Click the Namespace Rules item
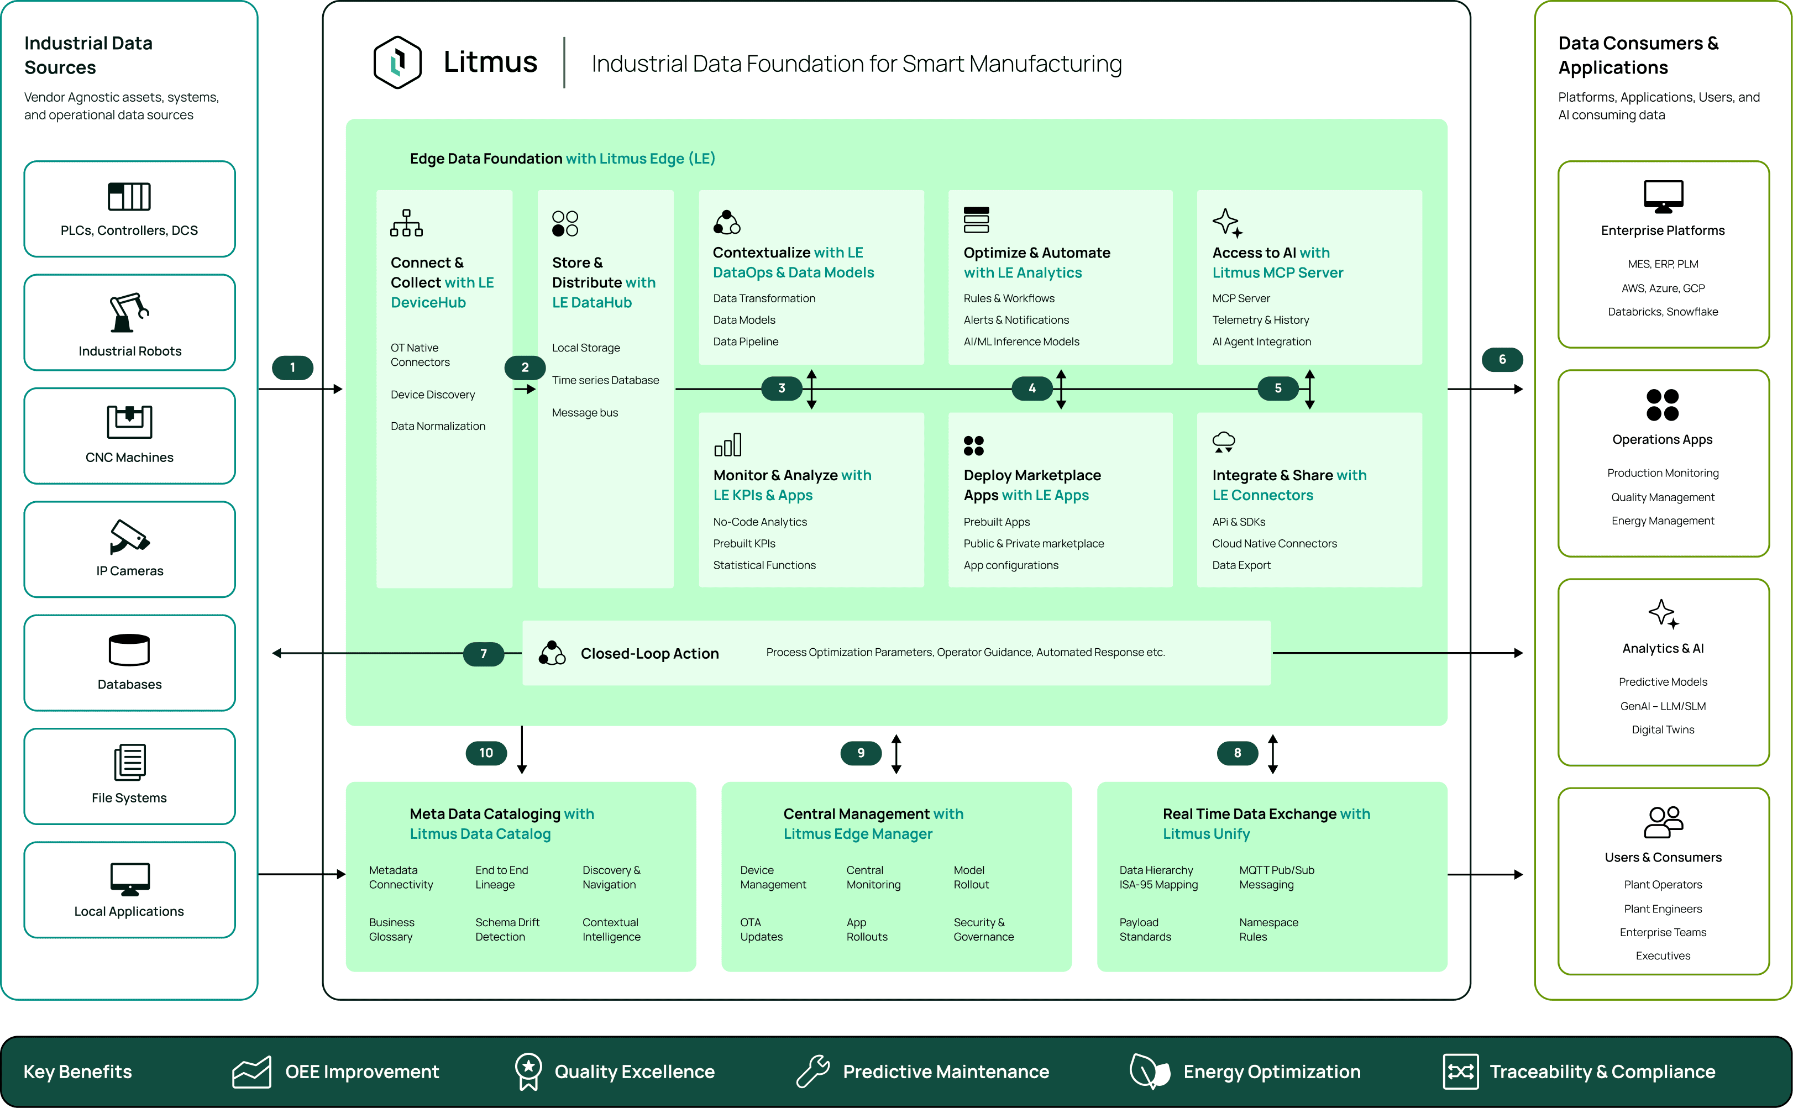Image resolution: width=1793 pixels, height=1108 pixels. pyautogui.click(x=1268, y=929)
